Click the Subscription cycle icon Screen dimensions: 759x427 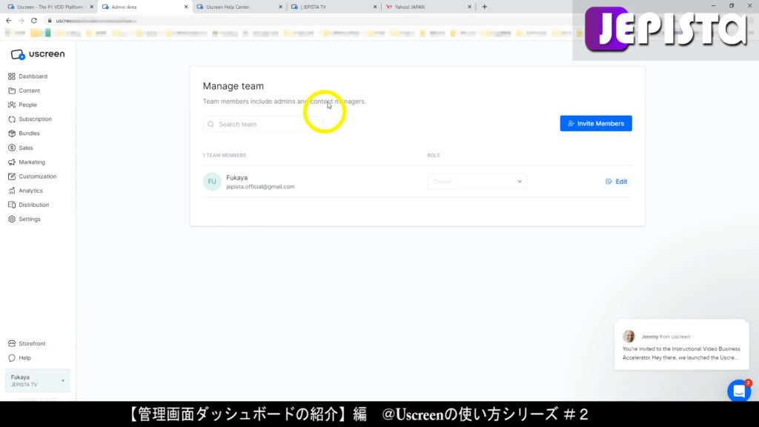tap(12, 119)
